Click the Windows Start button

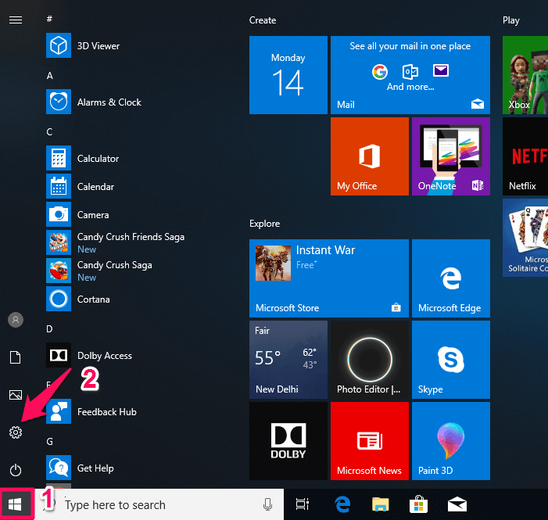(15, 504)
